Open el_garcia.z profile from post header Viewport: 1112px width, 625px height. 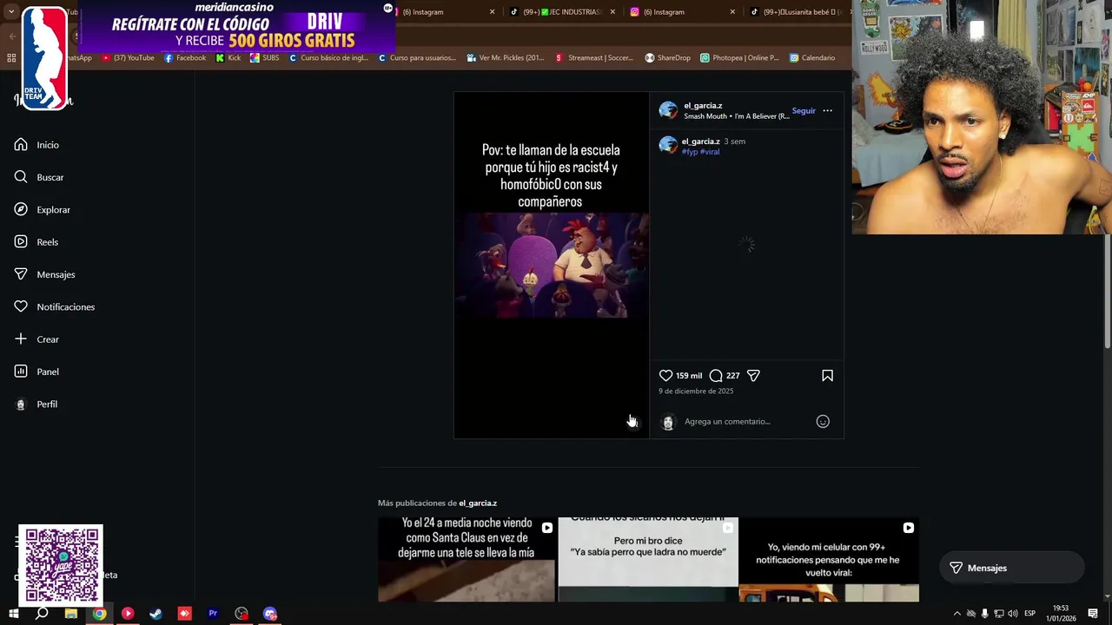pos(703,106)
